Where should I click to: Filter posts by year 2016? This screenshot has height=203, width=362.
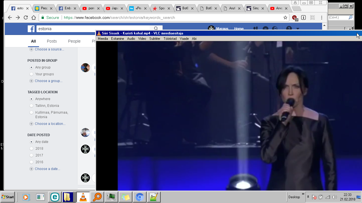point(31,162)
